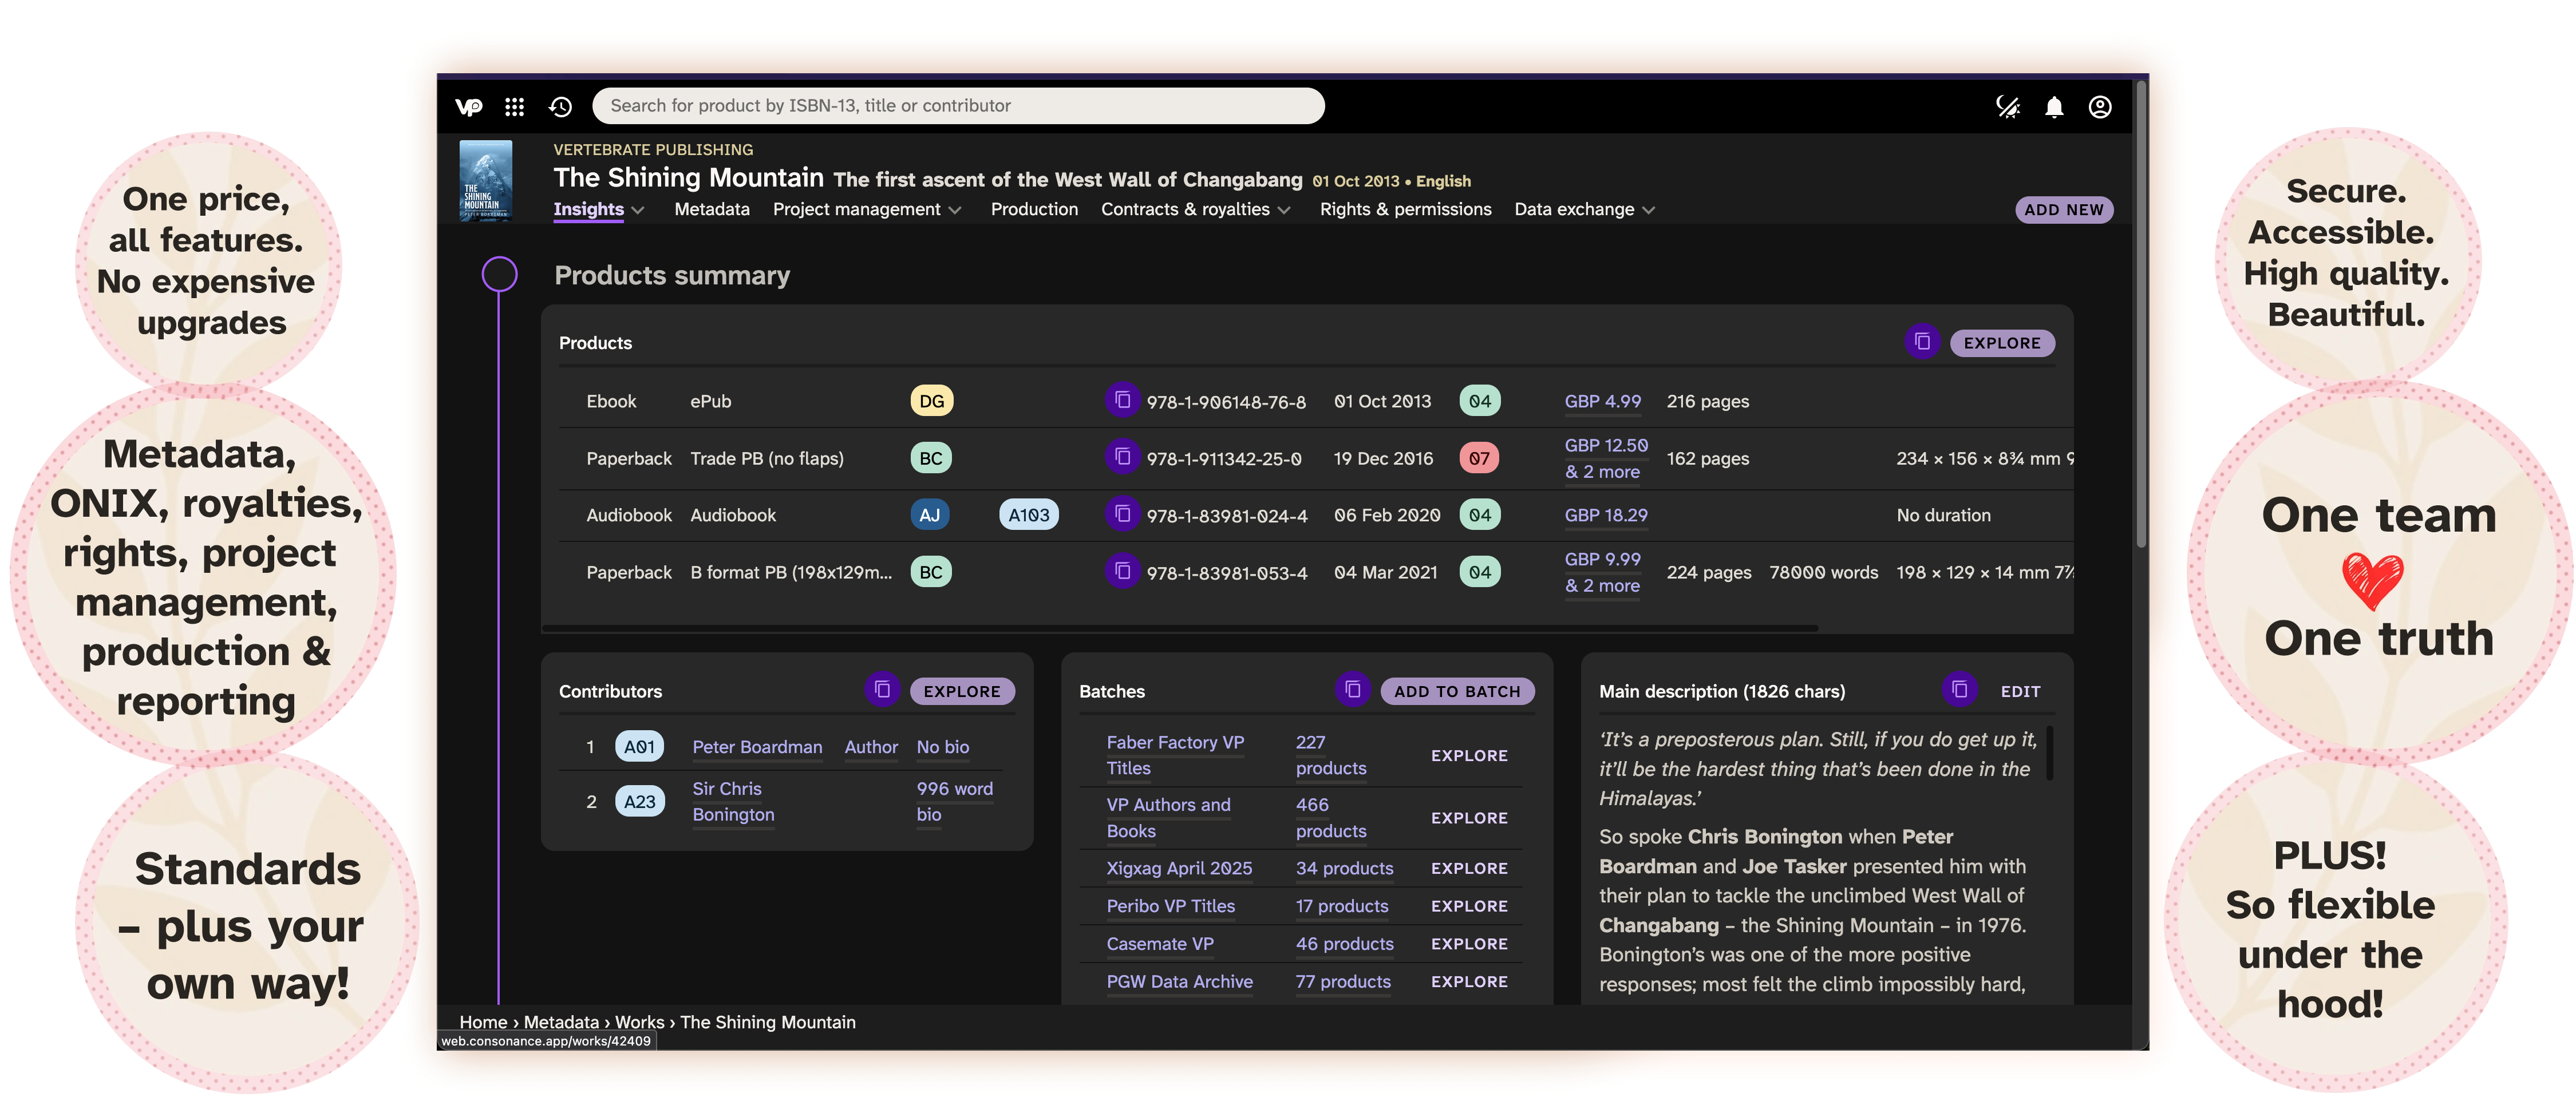Screen dimensions: 2576x1097
Task: Copy the Main description text via its icon
Action: coord(1959,690)
